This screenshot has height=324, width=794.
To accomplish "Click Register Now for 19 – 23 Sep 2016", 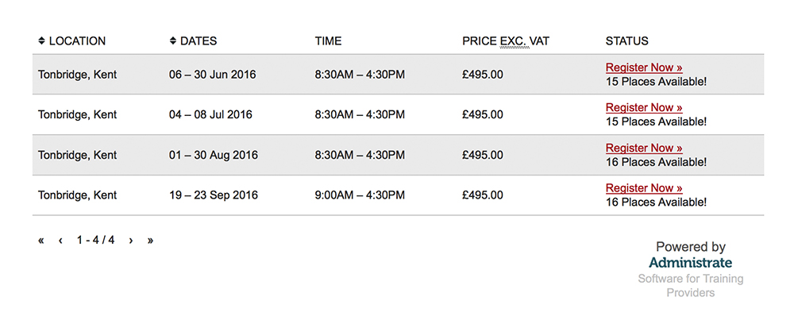I will tap(644, 188).
